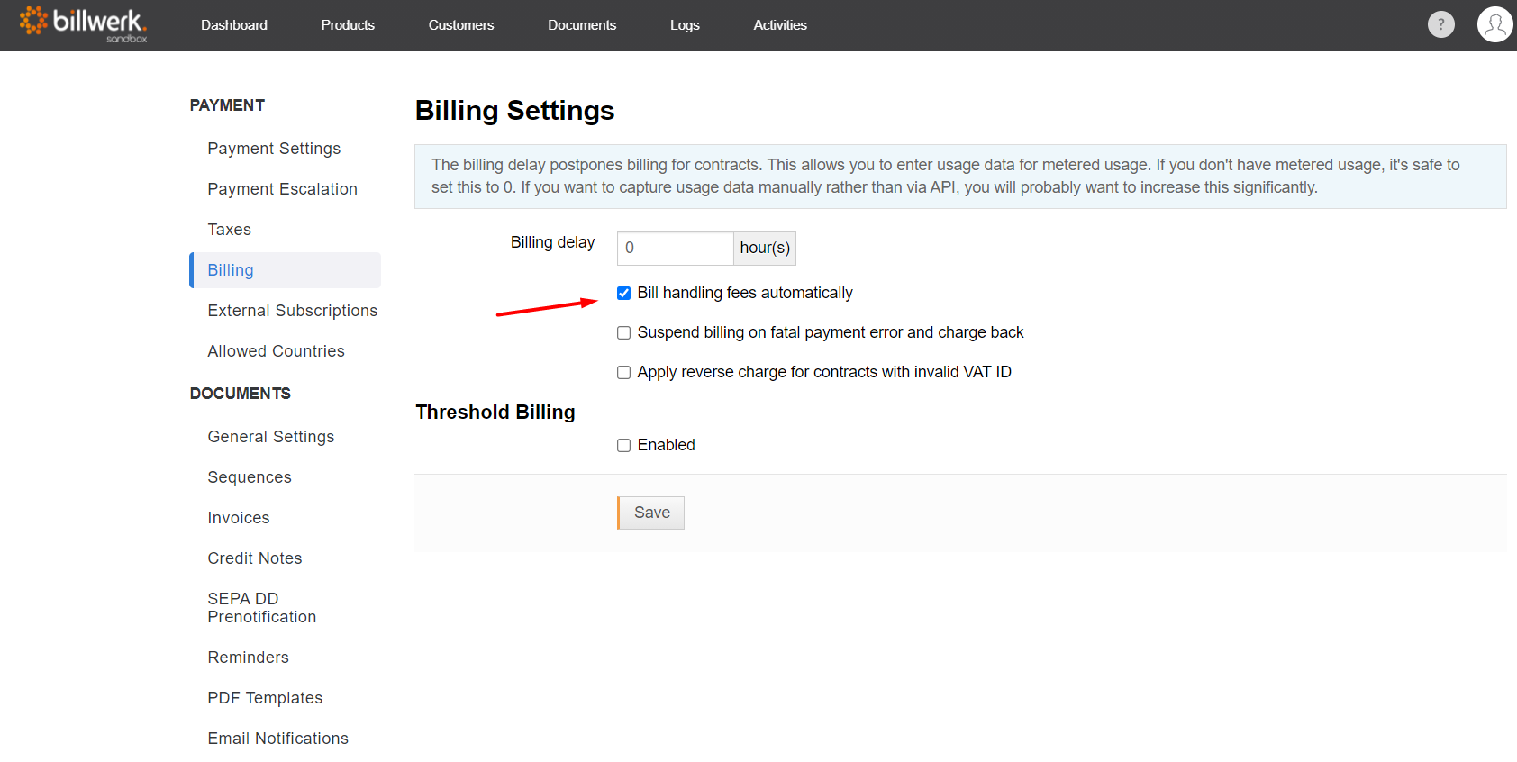Enable Suspend billing on fatal payment error

pyautogui.click(x=623, y=333)
